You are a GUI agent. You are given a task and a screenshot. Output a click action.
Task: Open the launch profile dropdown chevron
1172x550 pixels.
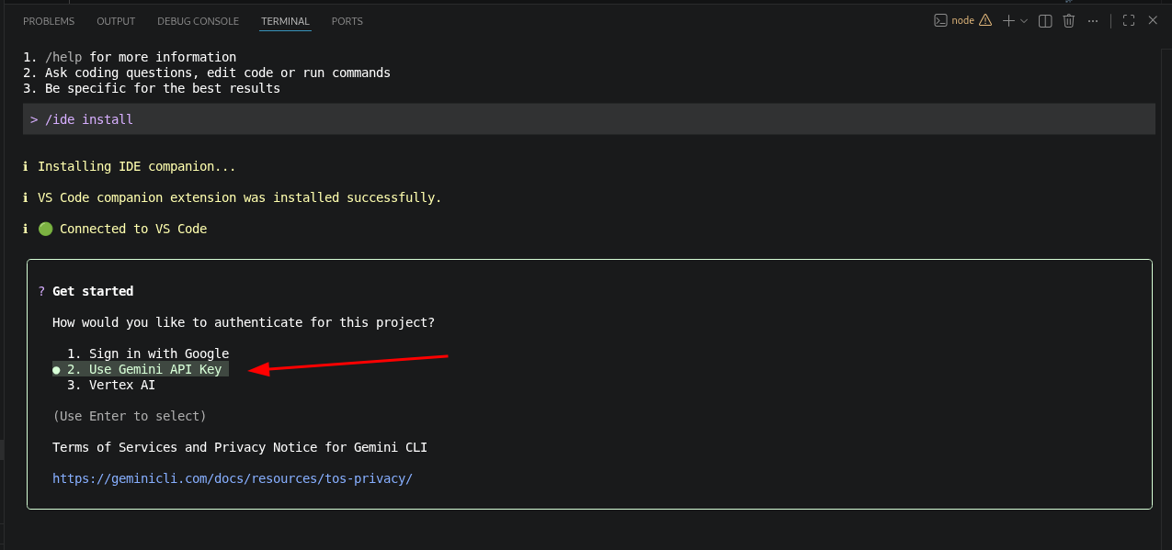click(1024, 20)
